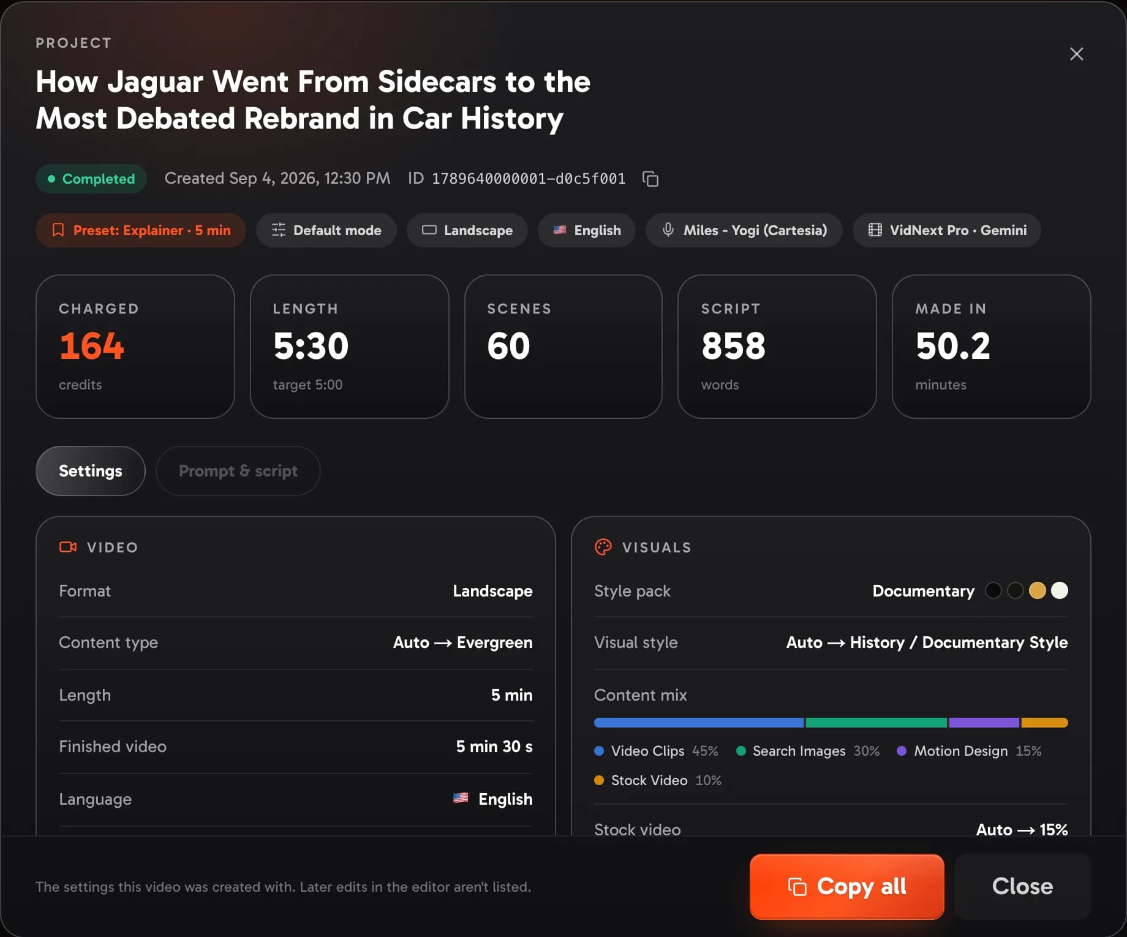Click the palette icon in the VISUALS header
1127x937 pixels.
click(x=603, y=547)
